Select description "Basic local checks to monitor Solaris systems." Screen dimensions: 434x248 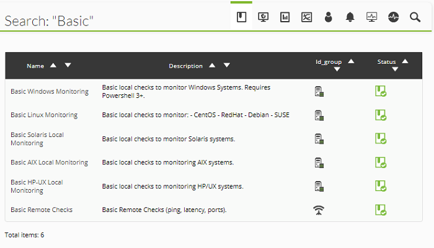click(x=168, y=139)
